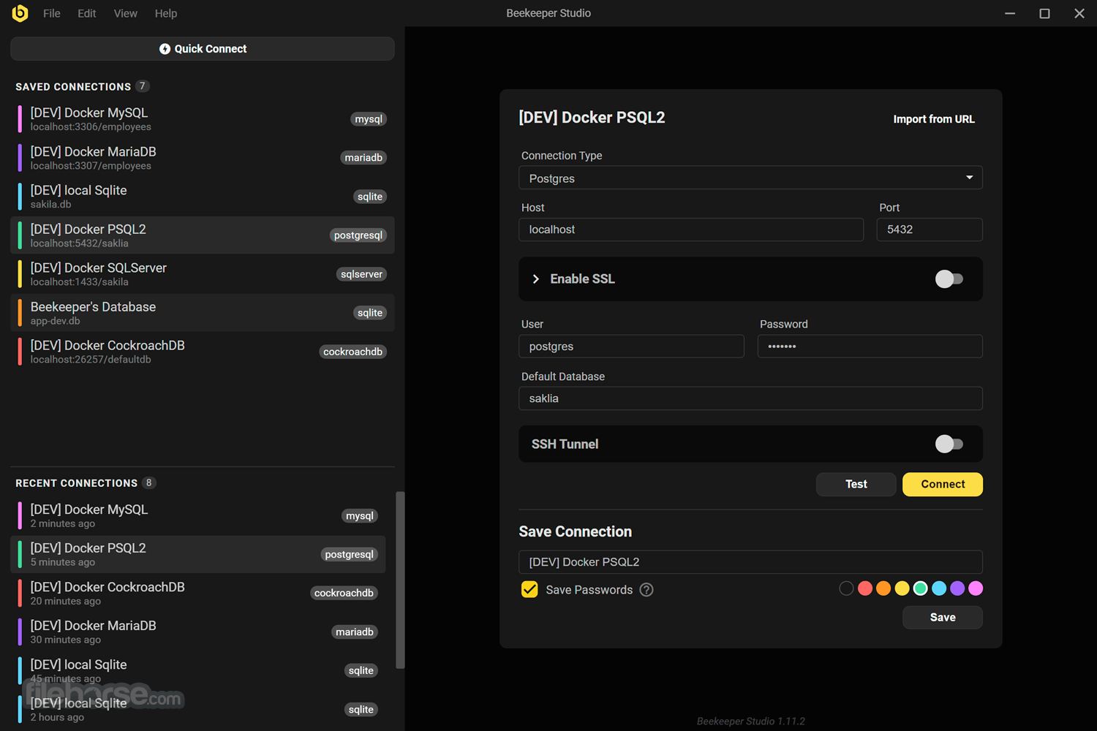Click the Port input field
This screenshot has height=731, width=1097.
930,230
